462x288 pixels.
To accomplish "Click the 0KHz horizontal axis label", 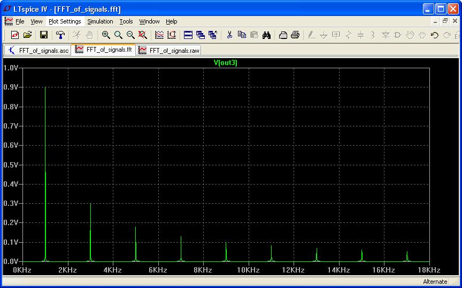I will coord(22,270).
